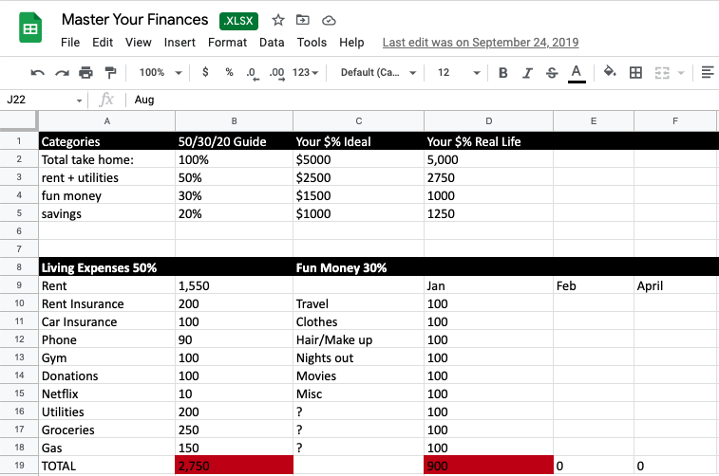Increase decimal places
719x476 pixels.
click(277, 73)
